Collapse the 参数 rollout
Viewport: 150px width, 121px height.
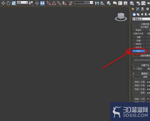pyautogui.click(x=141, y=77)
